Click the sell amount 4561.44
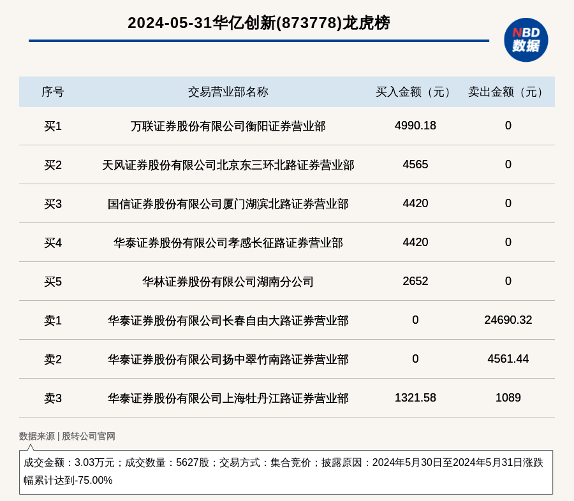574x501 pixels. point(508,359)
